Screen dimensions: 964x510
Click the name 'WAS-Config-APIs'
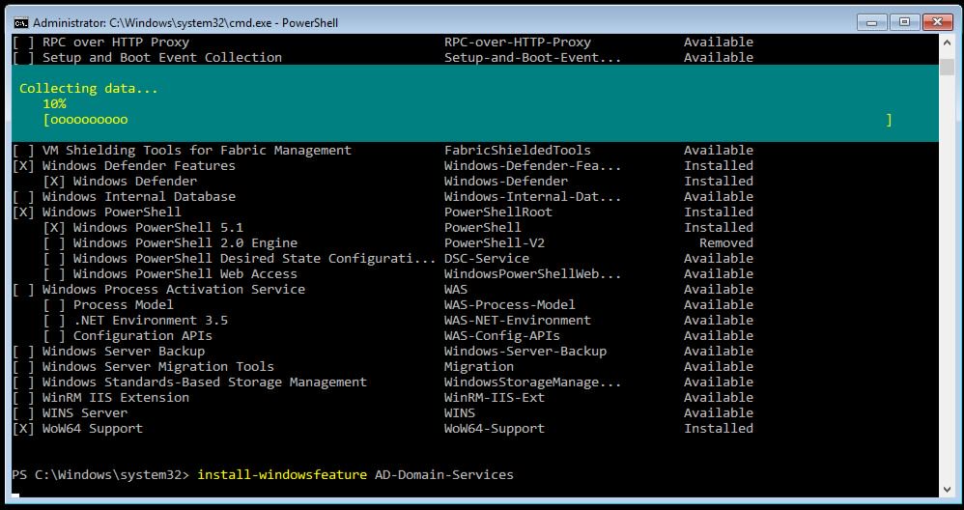point(502,336)
